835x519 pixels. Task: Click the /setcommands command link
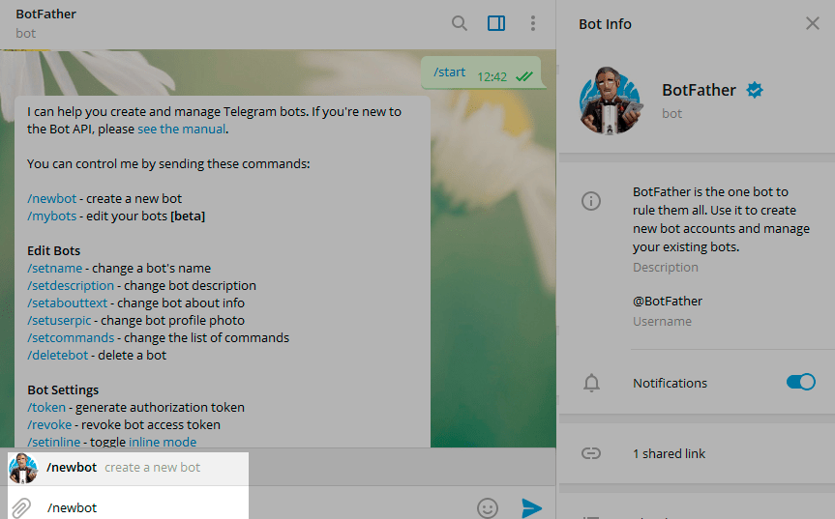(x=71, y=338)
